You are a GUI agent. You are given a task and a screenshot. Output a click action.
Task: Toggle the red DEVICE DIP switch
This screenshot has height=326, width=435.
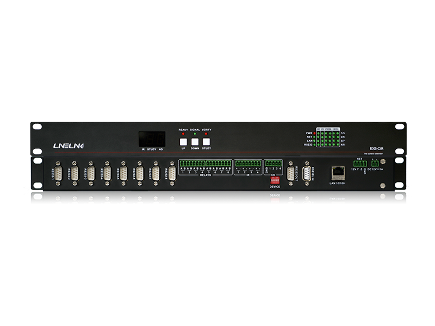click(x=275, y=180)
